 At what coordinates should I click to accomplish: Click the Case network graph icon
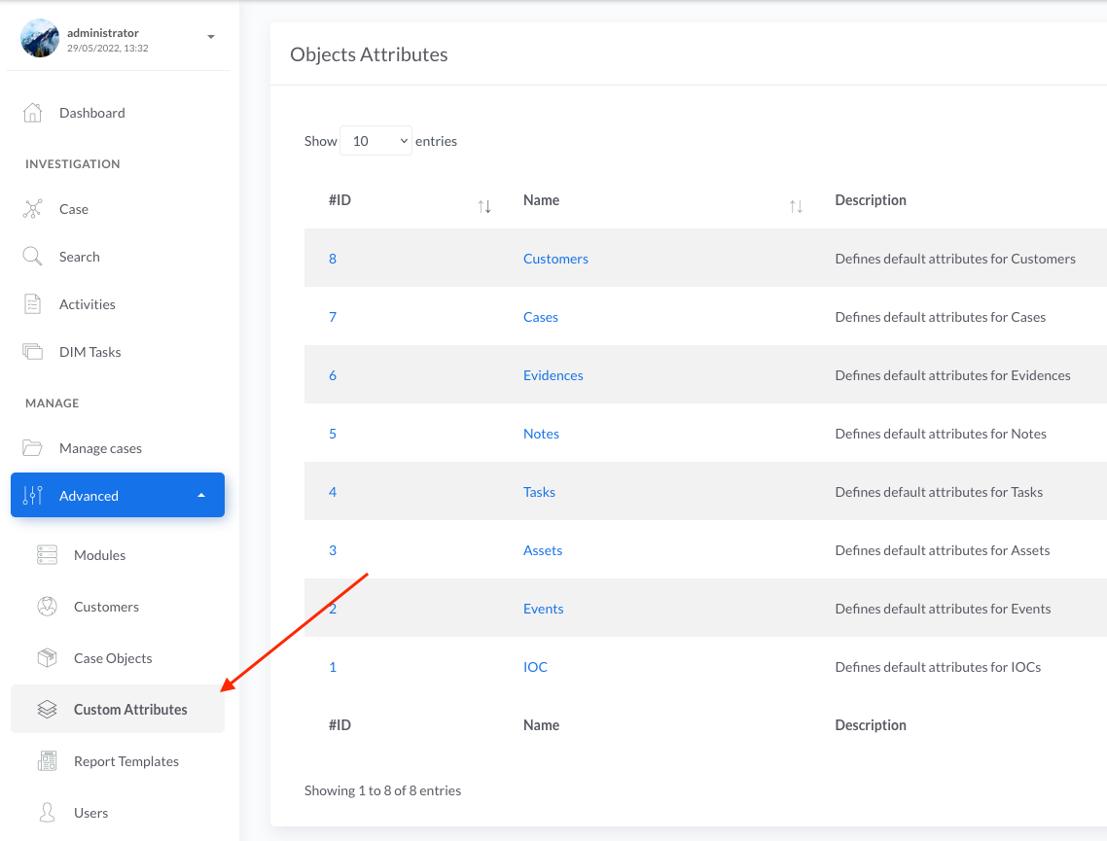pyautogui.click(x=33, y=209)
